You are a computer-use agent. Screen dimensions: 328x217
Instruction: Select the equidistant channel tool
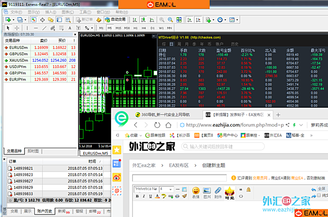click(53, 28)
